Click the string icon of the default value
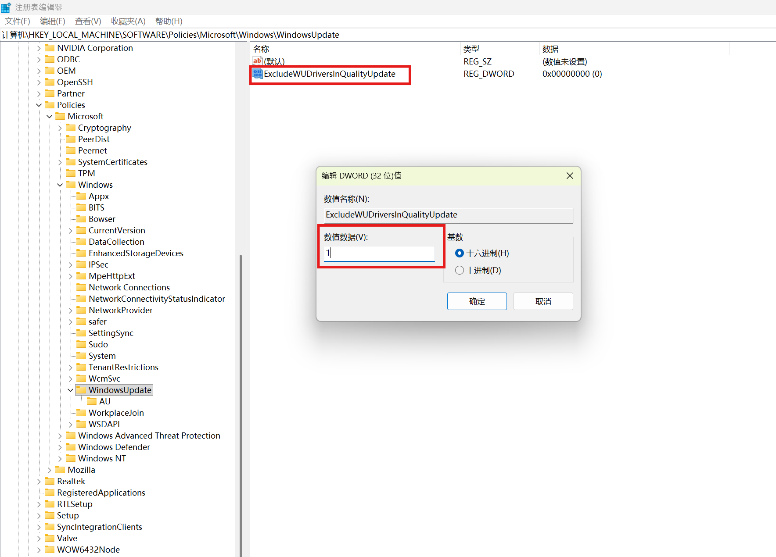 click(258, 61)
